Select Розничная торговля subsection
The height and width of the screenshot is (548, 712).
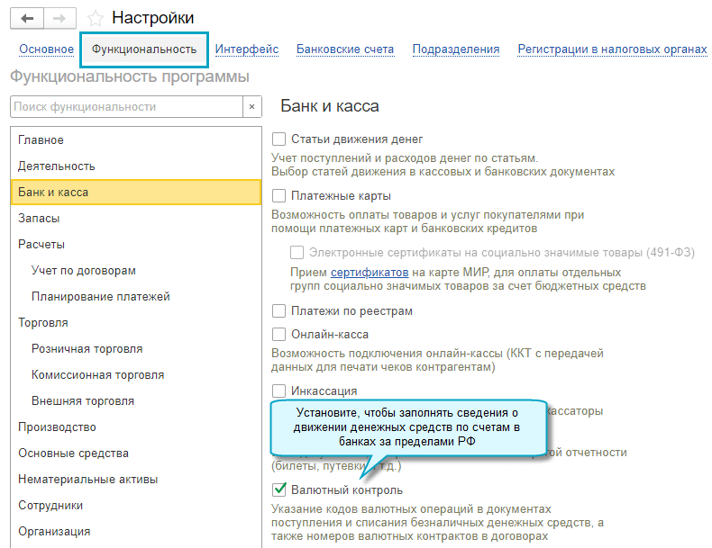point(136,348)
